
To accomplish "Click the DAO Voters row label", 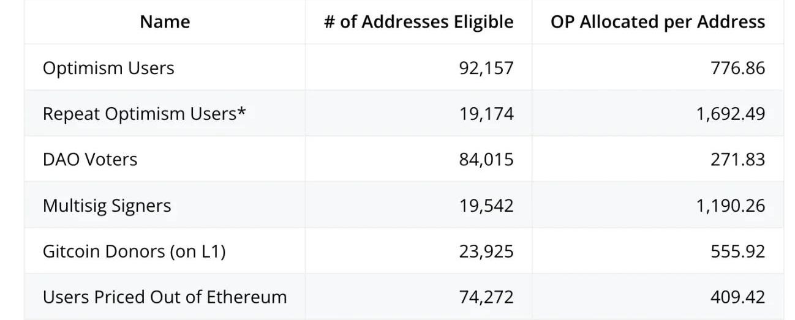I will [90, 160].
